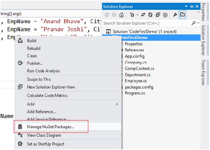Image resolution: width=210 pixels, height=150 pixels.
Task: Click the View Class Diagram icon
Action: point(20,135)
